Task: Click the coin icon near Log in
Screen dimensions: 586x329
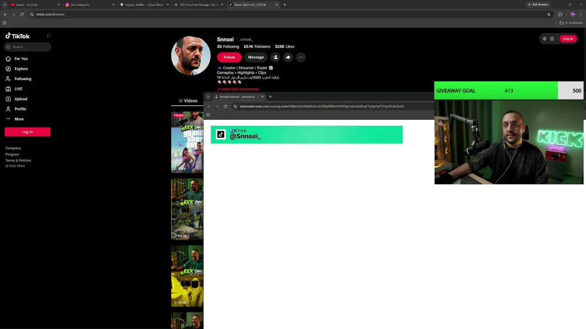Action: [x=544, y=39]
